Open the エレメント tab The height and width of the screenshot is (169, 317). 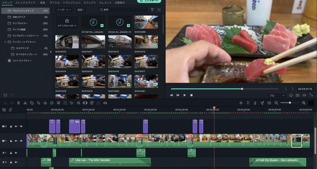[x=105, y=2]
